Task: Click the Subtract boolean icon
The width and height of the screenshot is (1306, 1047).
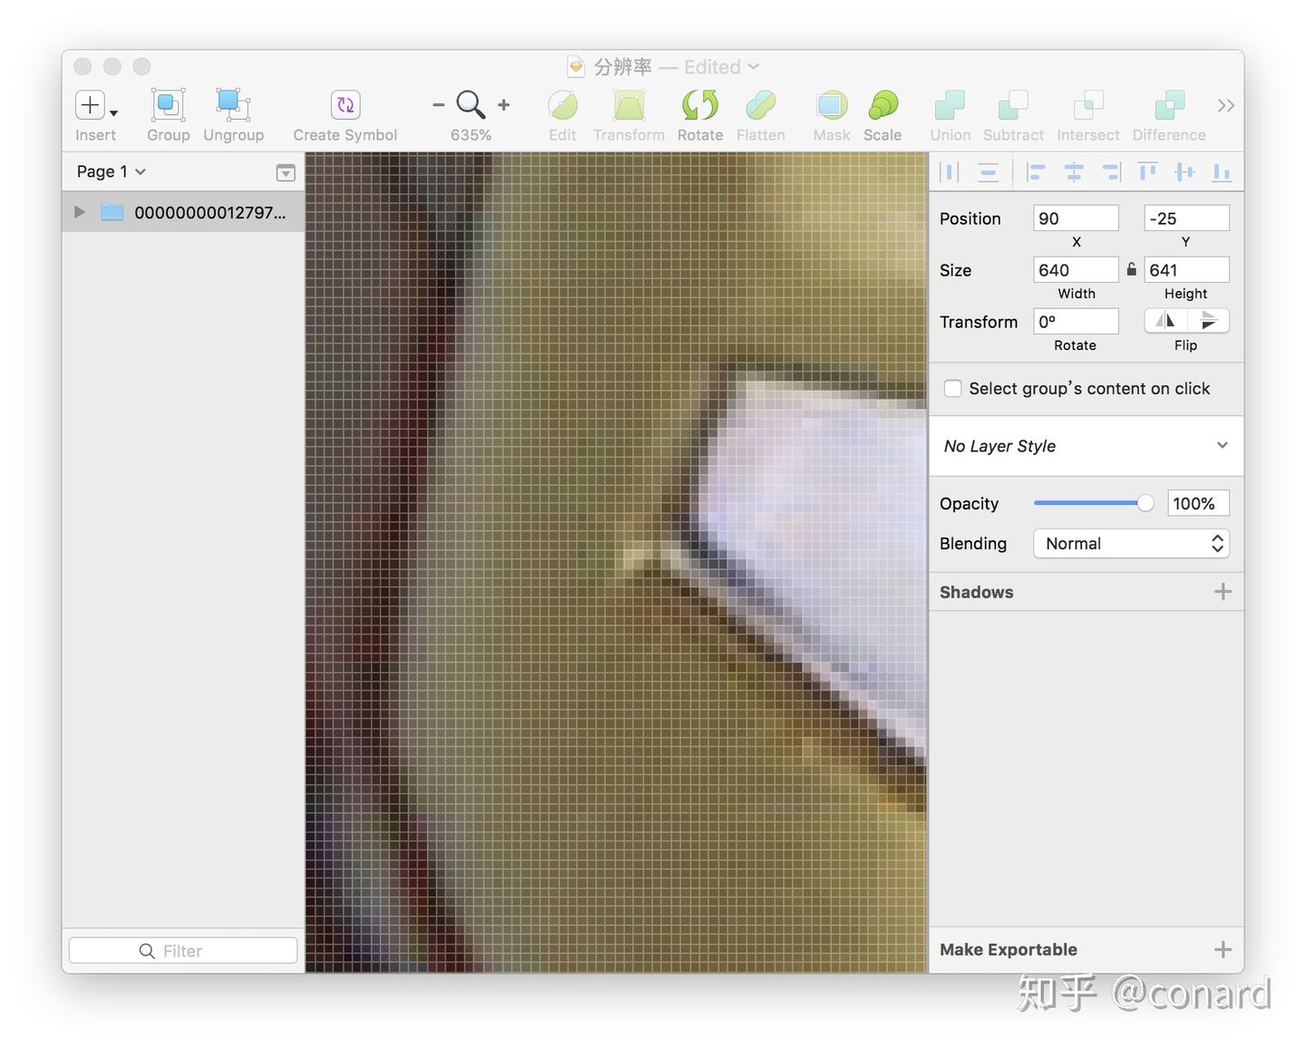Action: coord(1013,105)
